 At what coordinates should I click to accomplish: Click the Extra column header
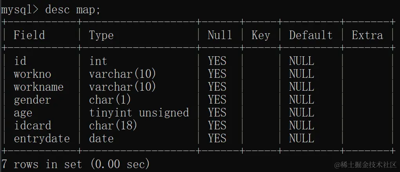coord(368,35)
